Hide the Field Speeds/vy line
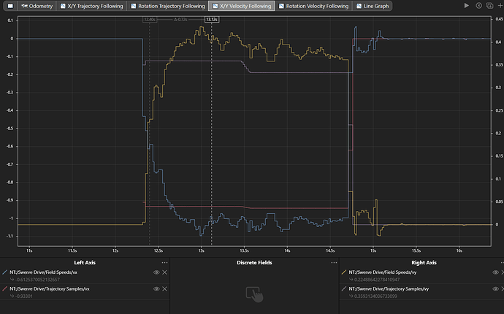Image resolution: width=504 pixels, height=314 pixels. point(495,272)
